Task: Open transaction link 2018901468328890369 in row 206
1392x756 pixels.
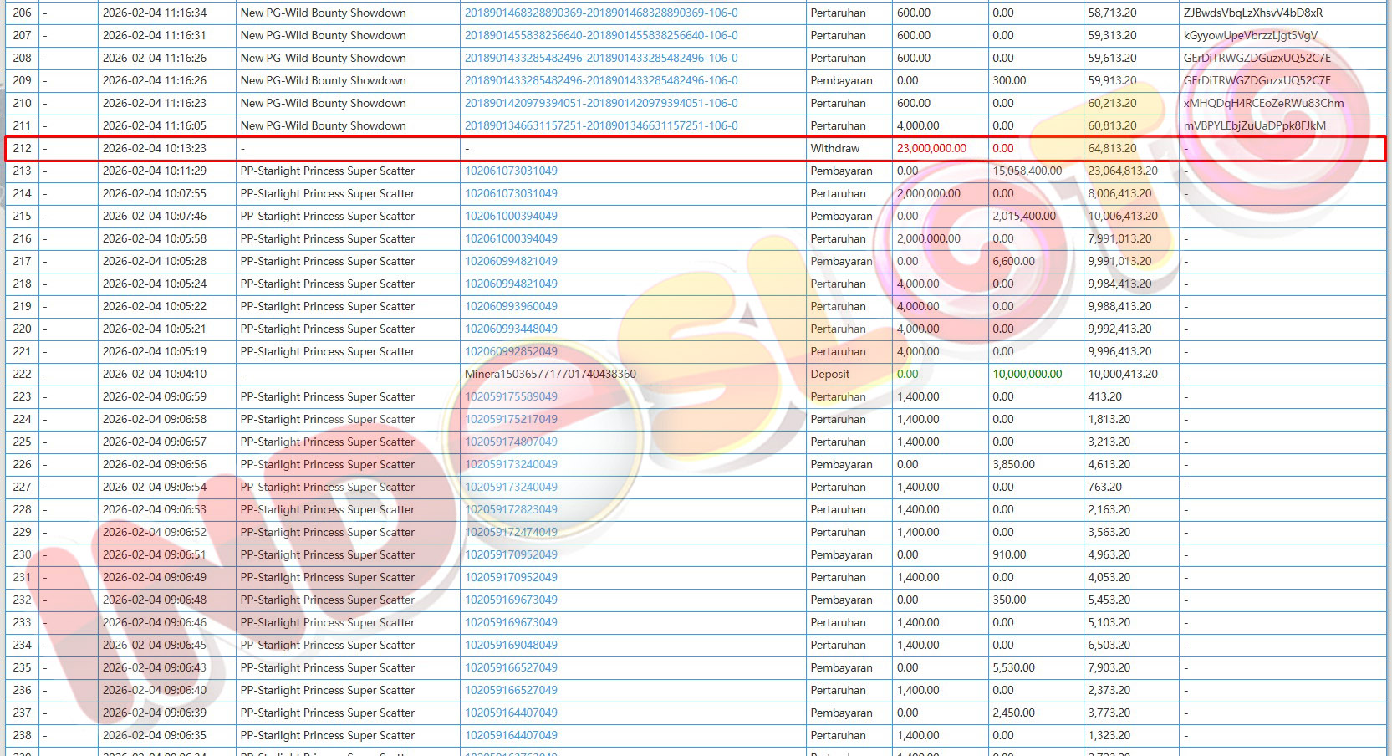Action: [x=600, y=13]
